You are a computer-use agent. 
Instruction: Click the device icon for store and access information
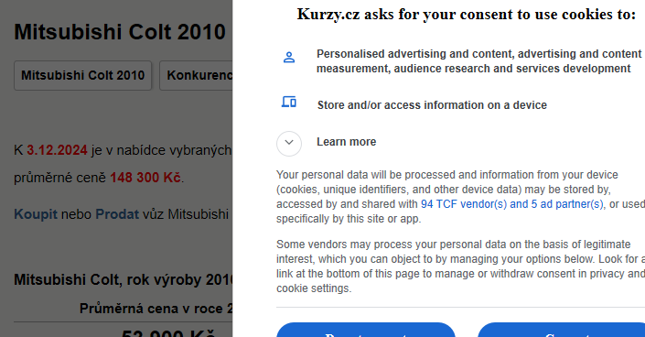[289, 102]
